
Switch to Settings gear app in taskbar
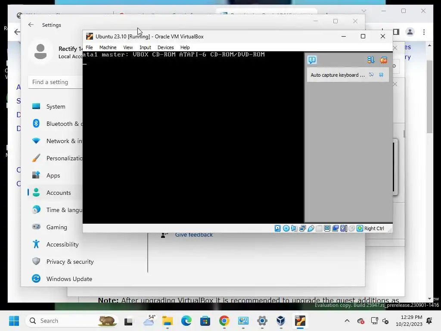click(262, 321)
